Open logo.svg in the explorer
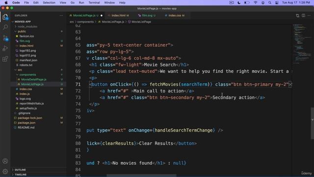Image resolution: width=314 pixels, height=177 pixels. pos(25,99)
